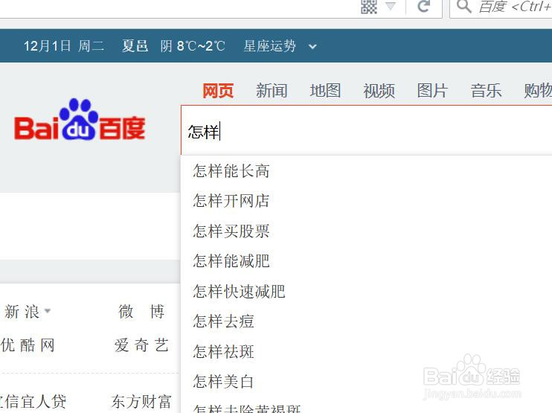
Task: Open the 东方财富 link
Action: click(x=141, y=402)
